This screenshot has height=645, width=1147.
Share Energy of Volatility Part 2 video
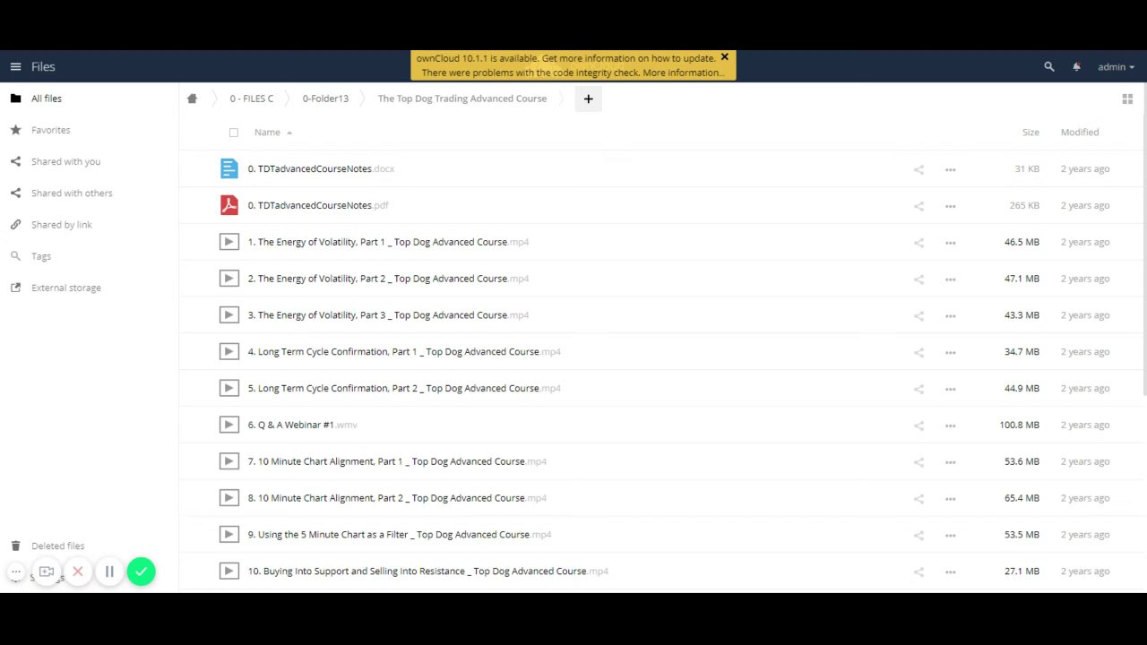(918, 279)
